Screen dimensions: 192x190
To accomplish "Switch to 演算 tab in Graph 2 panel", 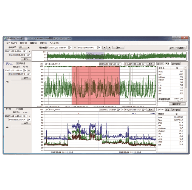I will click(x=167, y=110).
